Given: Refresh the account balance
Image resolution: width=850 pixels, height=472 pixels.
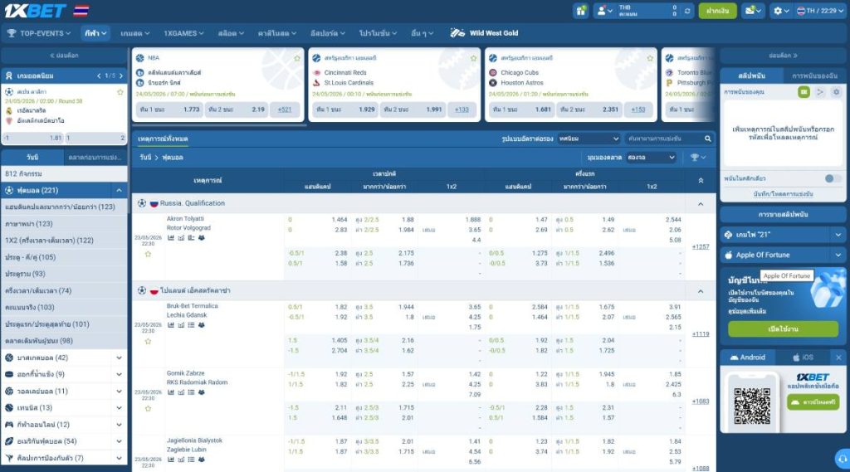Looking at the screenshot, I should point(687,10).
